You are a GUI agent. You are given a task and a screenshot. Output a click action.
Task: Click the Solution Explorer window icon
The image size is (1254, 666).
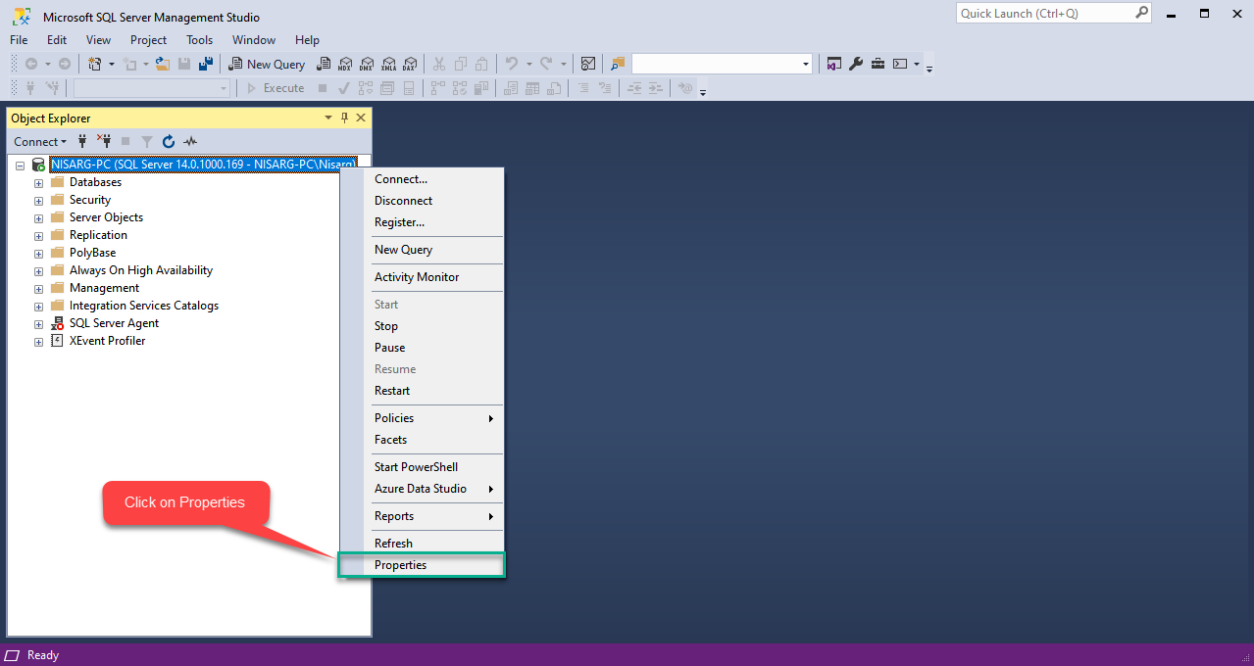[x=833, y=64]
